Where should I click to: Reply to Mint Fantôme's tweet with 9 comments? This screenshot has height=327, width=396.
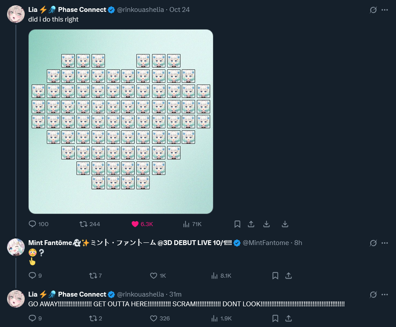32,275
